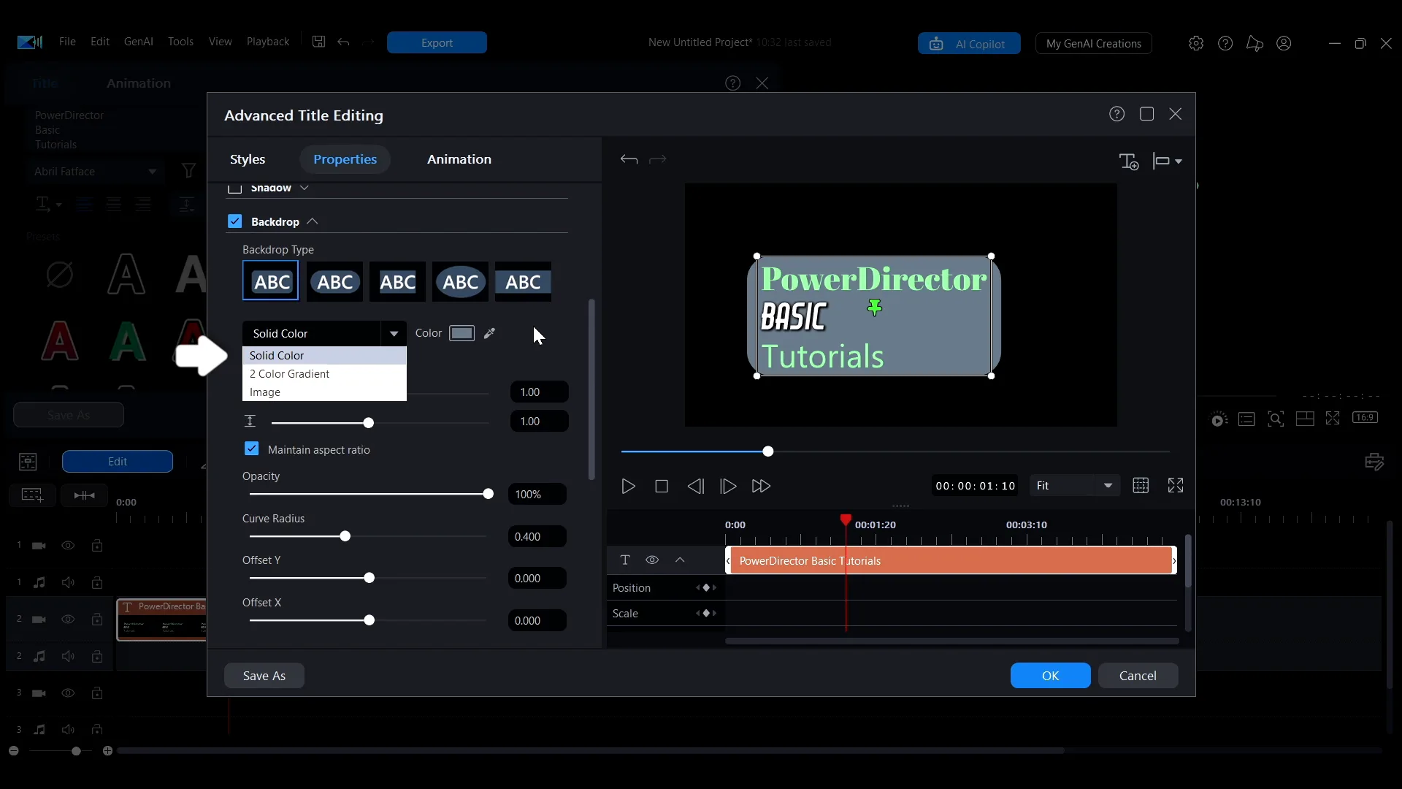The image size is (1402, 789).
Task: Hide the title track in dialog timeline
Action: (652, 560)
